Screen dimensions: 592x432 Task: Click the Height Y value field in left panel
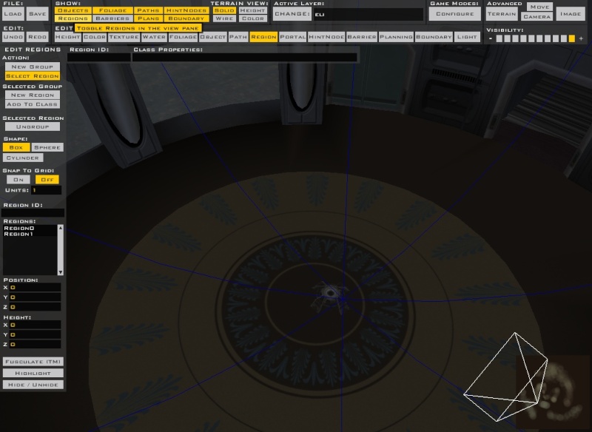(35, 334)
